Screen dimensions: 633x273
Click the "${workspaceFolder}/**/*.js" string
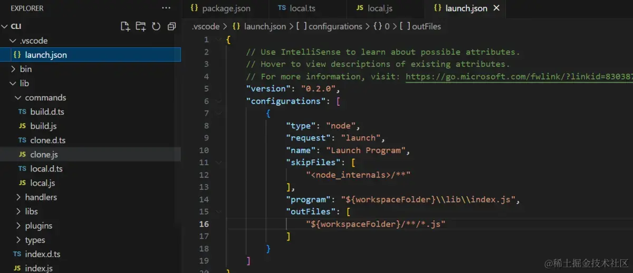(x=376, y=224)
